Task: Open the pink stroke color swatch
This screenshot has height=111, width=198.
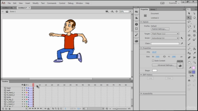Action: tap(194, 68)
